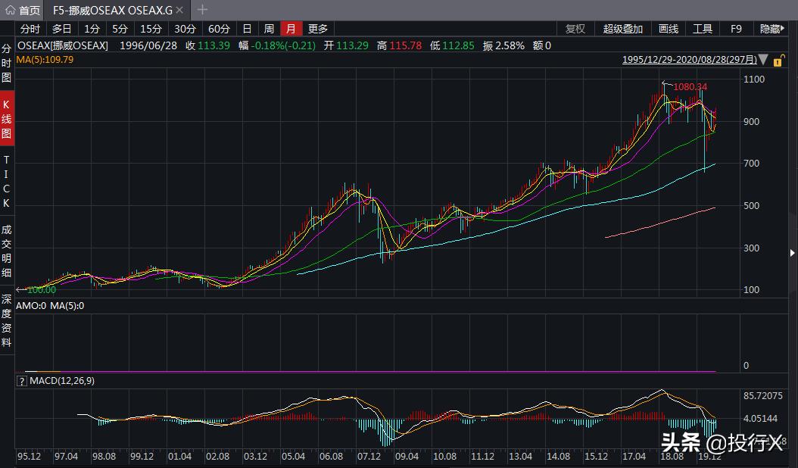Open the 更多 periods menu
This screenshot has width=798, height=468.
pyautogui.click(x=318, y=29)
